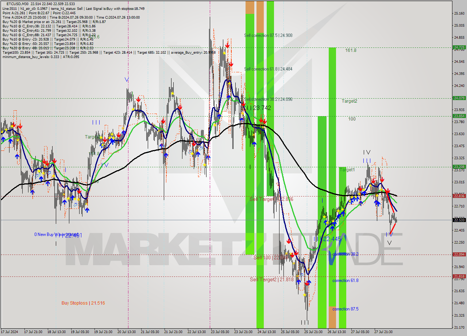The height and width of the screenshot is (336, 467).
Task: Click the 'Time A:2024.07.25 23:00:00' info line
Action: tap(70, 18)
